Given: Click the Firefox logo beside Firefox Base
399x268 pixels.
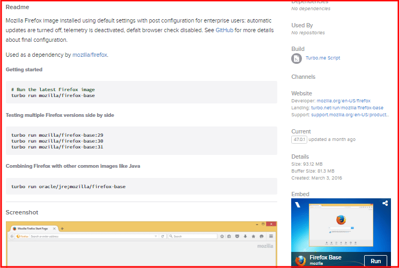Looking at the screenshot, I should [x=300, y=260].
